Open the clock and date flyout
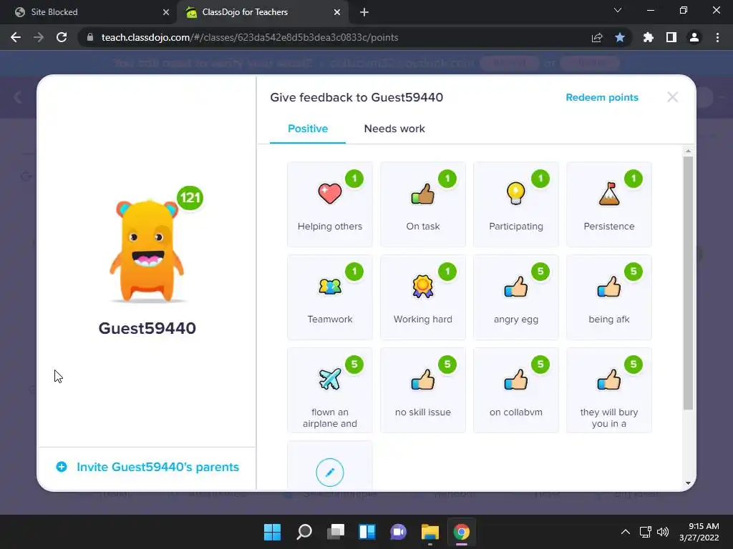 [699, 532]
